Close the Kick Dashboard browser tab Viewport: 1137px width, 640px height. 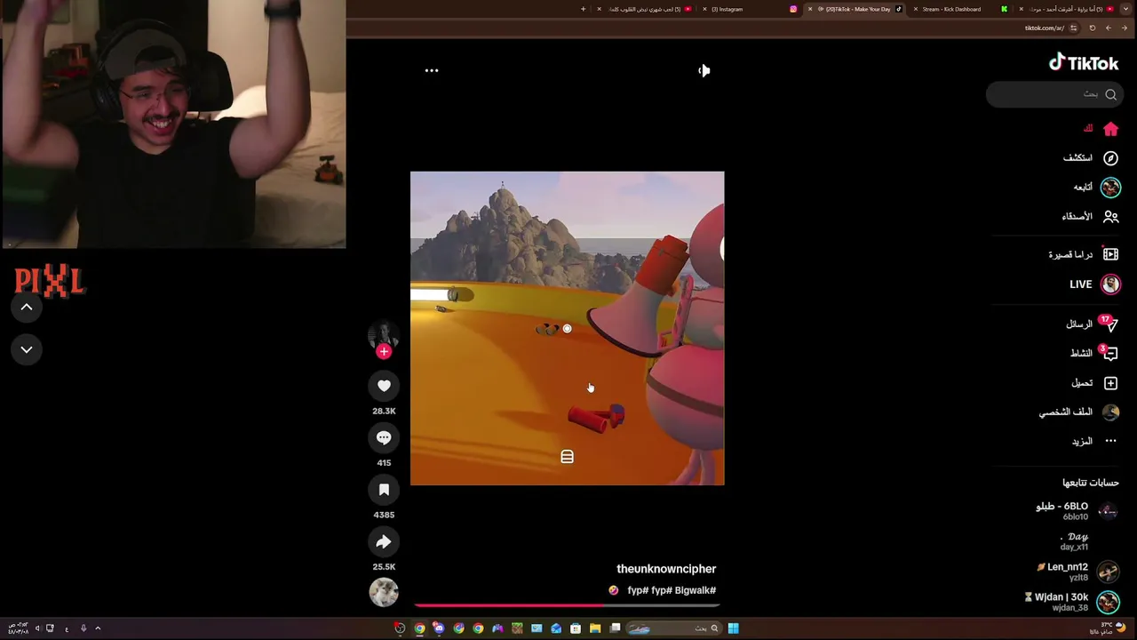pos(916,10)
